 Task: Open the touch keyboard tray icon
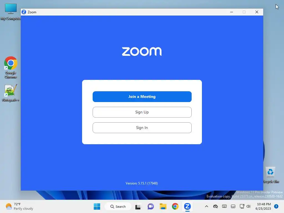pos(224,206)
